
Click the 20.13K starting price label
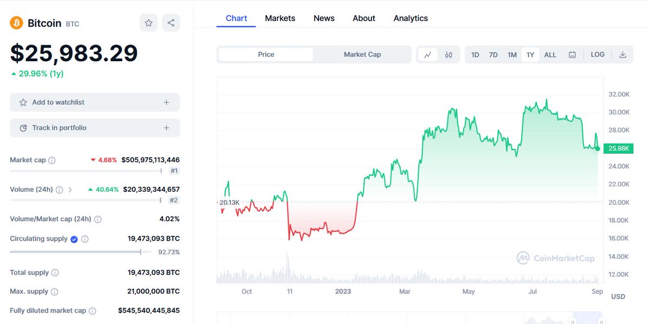click(229, 203)
